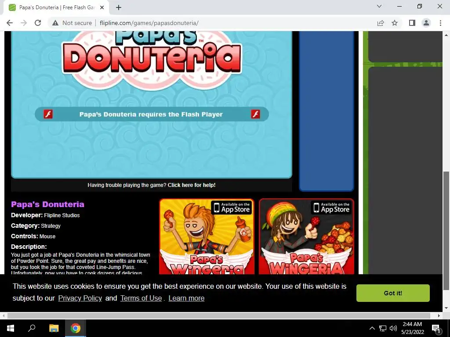Click the Chrome taskbar icon
Screen dimensions: 450x337
click(x=76, y=328)
